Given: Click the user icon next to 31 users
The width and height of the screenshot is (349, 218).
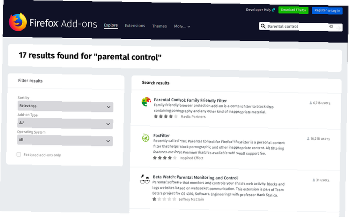Looking at the screenshot, I should [314, 180].
